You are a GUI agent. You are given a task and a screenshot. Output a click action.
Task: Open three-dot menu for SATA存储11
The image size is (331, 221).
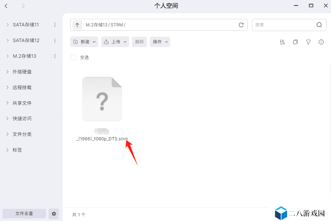55,25
